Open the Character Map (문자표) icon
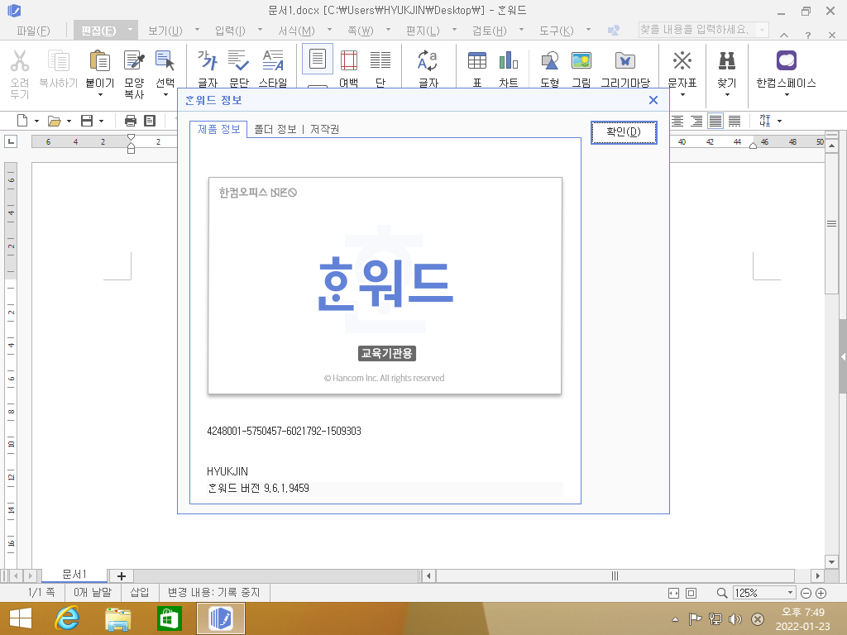847x635 pixels. [682, 60]
